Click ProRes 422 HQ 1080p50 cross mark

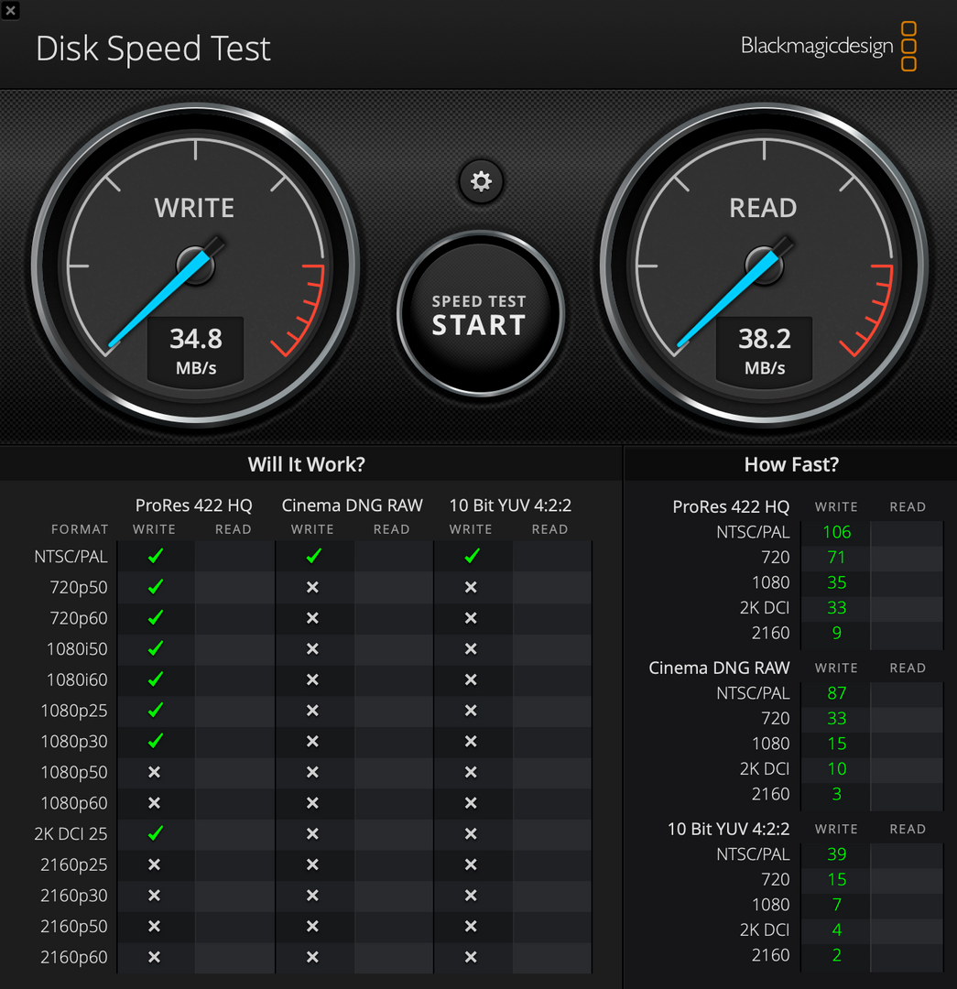coord(154,772)
